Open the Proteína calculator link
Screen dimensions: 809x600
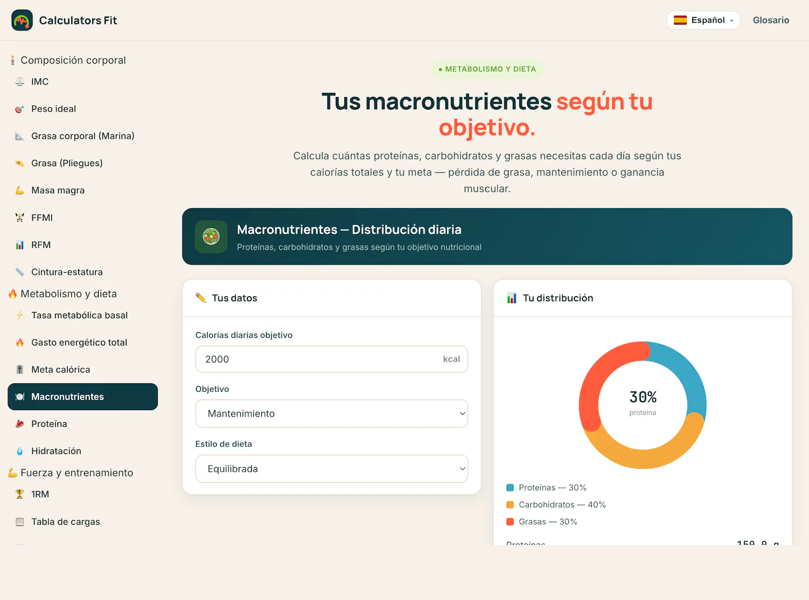[x=83, y=424]
